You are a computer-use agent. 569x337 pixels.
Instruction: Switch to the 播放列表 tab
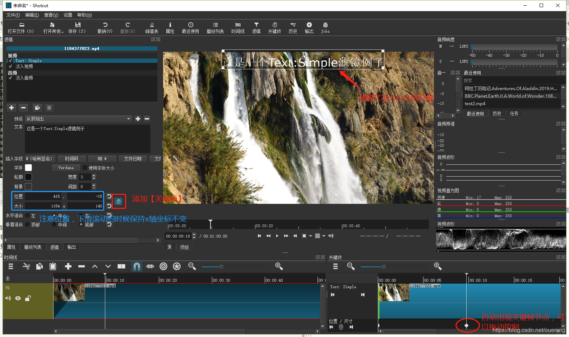coord(33,247)
